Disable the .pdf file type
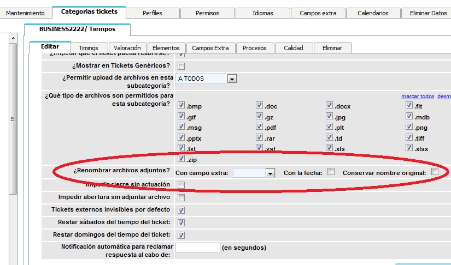This screenshot has height=265, width=451. [x=259, y=126]
